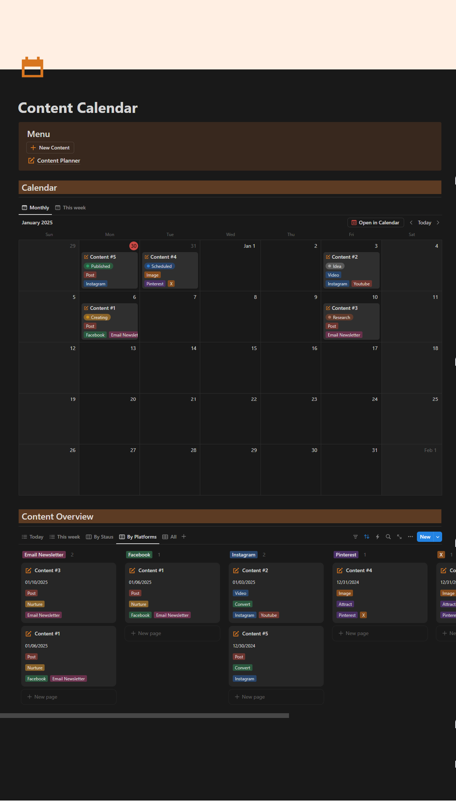Viewport: 456px width, 802px height.
Task: Open the filter icon in Content Overview toolbar
Action: 356,537
